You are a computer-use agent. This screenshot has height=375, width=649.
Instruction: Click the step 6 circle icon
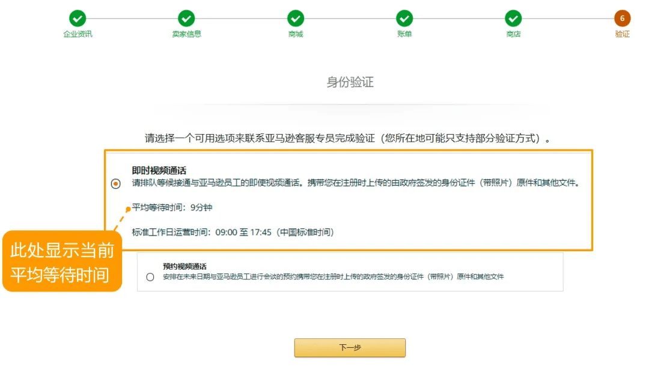pos(623,19)
